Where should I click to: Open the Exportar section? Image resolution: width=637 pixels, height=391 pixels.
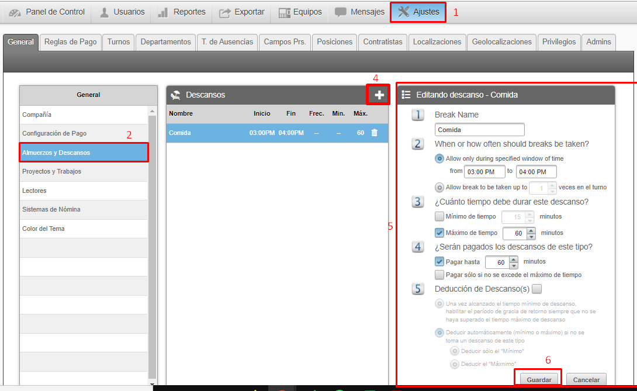(242, 12)
